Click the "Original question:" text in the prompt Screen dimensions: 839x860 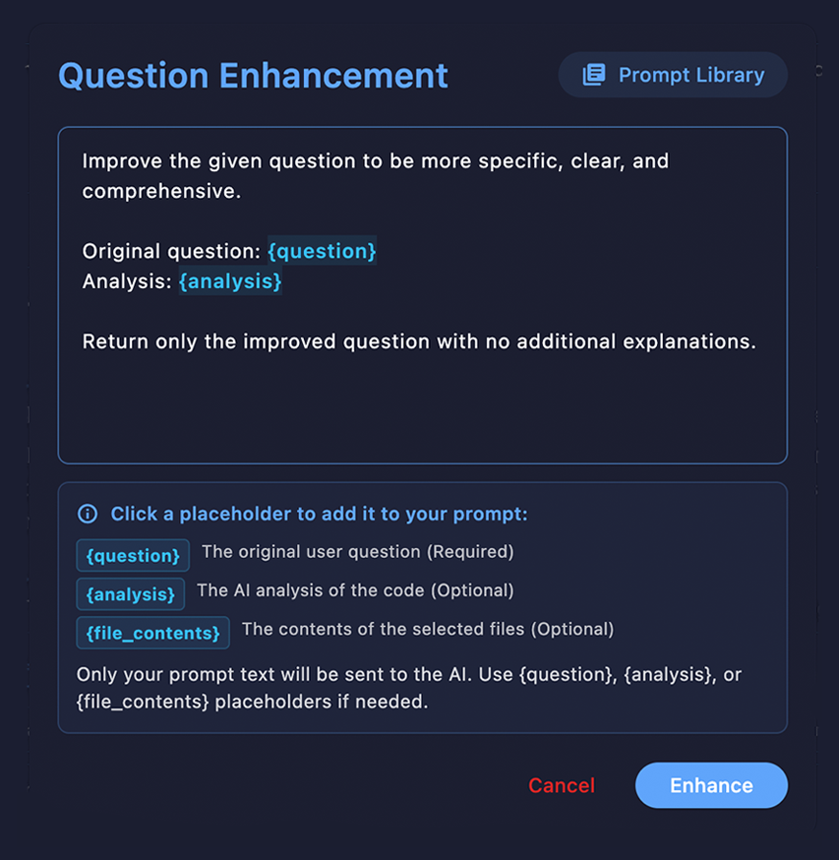(171, 251)
